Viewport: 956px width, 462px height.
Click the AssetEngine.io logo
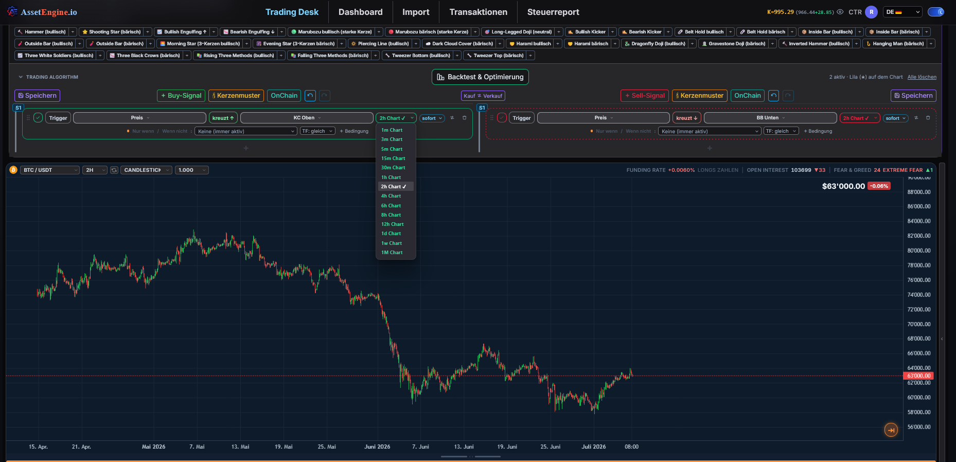pyautogui.click(x=42, y=12)
